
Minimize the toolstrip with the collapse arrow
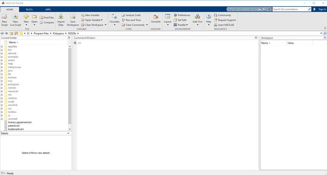[x=325, y=28]
